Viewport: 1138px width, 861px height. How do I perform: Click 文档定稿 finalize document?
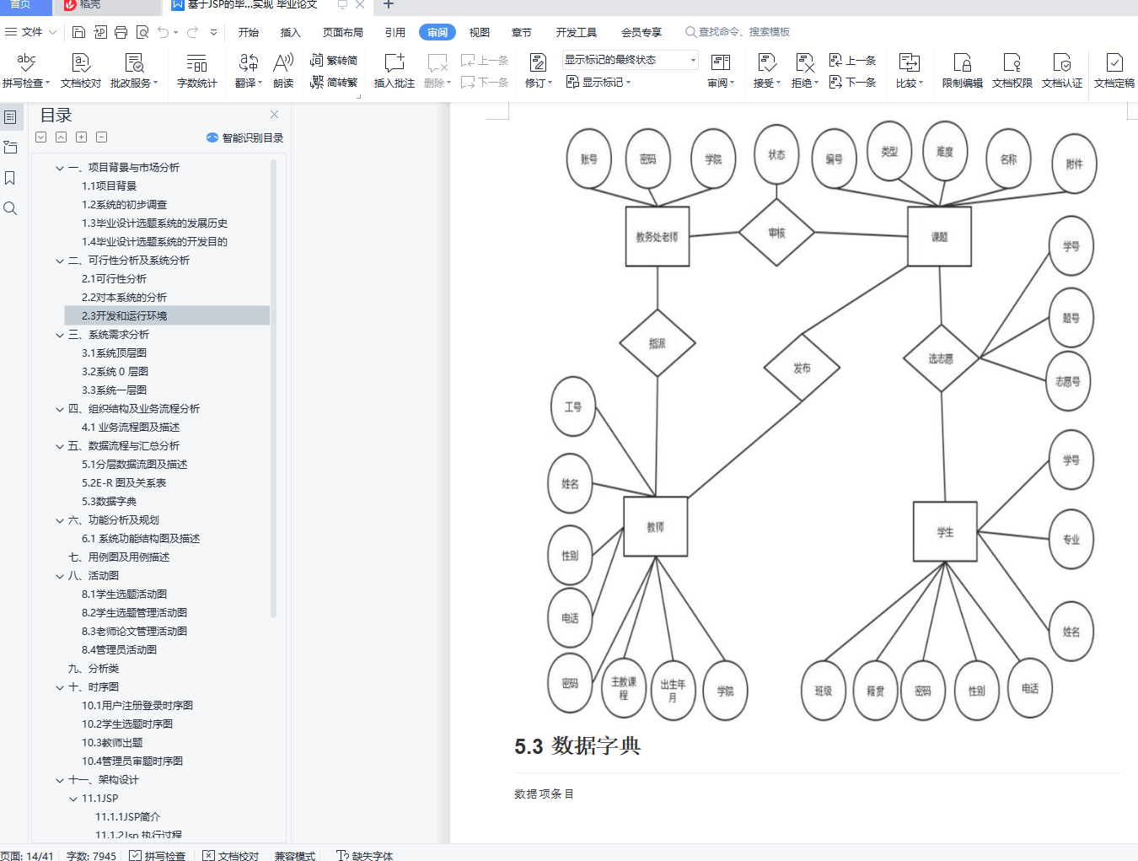(x=1114, y=71)
